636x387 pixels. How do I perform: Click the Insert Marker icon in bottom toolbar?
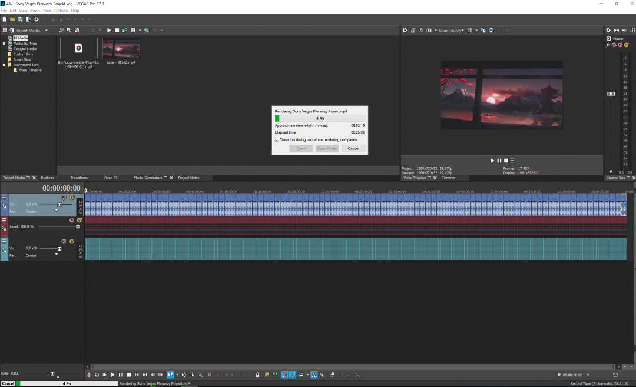(267, 375)
